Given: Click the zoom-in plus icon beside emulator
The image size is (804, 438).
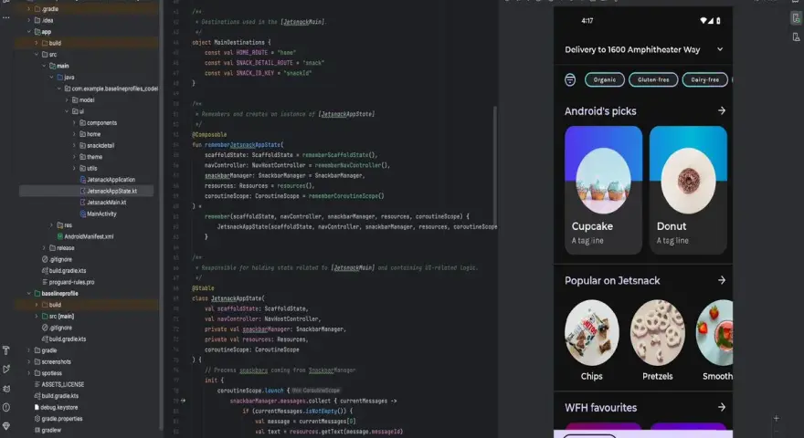Looking at the screenshot, I should click(x=777, y=419).
